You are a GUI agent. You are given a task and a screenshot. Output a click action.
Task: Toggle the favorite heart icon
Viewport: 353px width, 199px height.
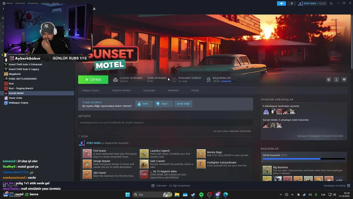(x=344, y=80)
